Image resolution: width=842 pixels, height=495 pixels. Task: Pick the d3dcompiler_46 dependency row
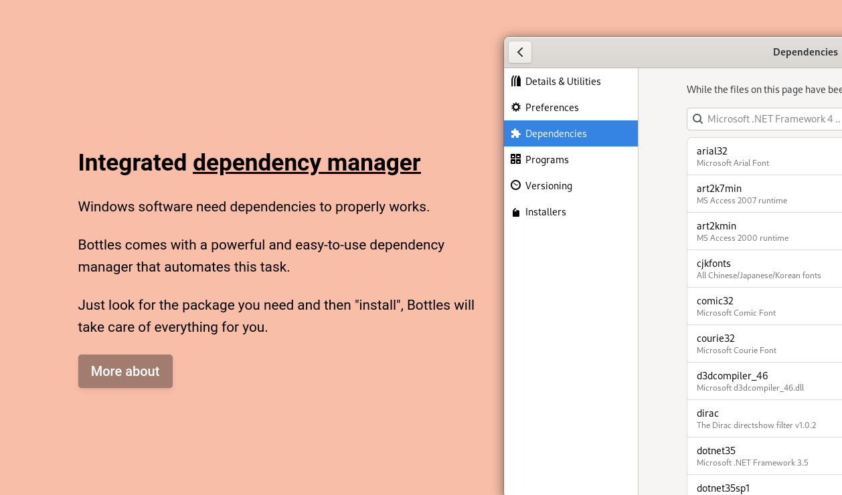click(x=764, y=381)
